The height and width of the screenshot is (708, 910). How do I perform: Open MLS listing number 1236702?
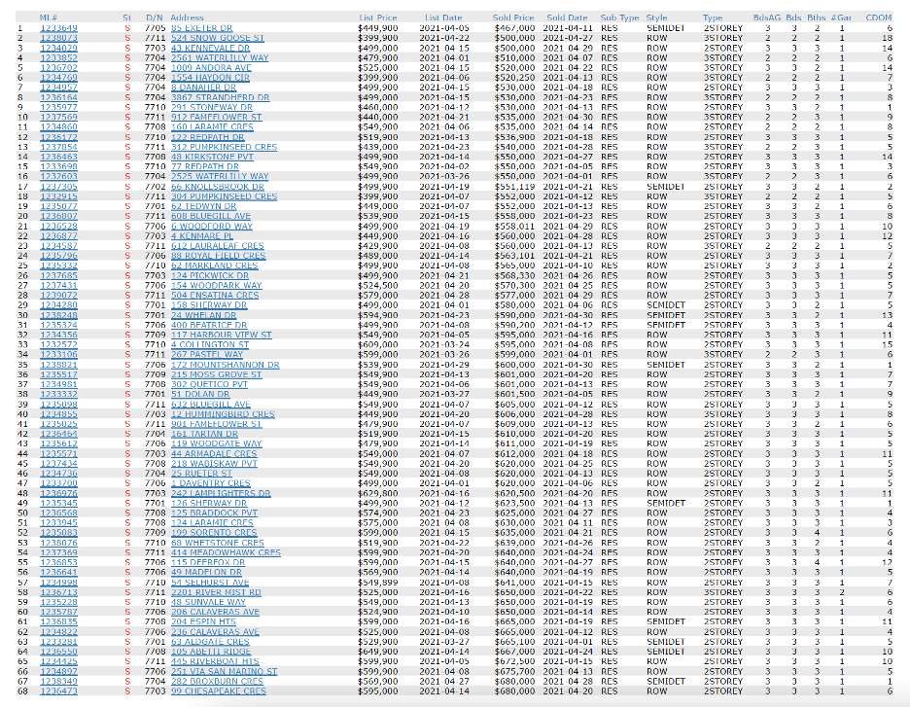(58, 68)
